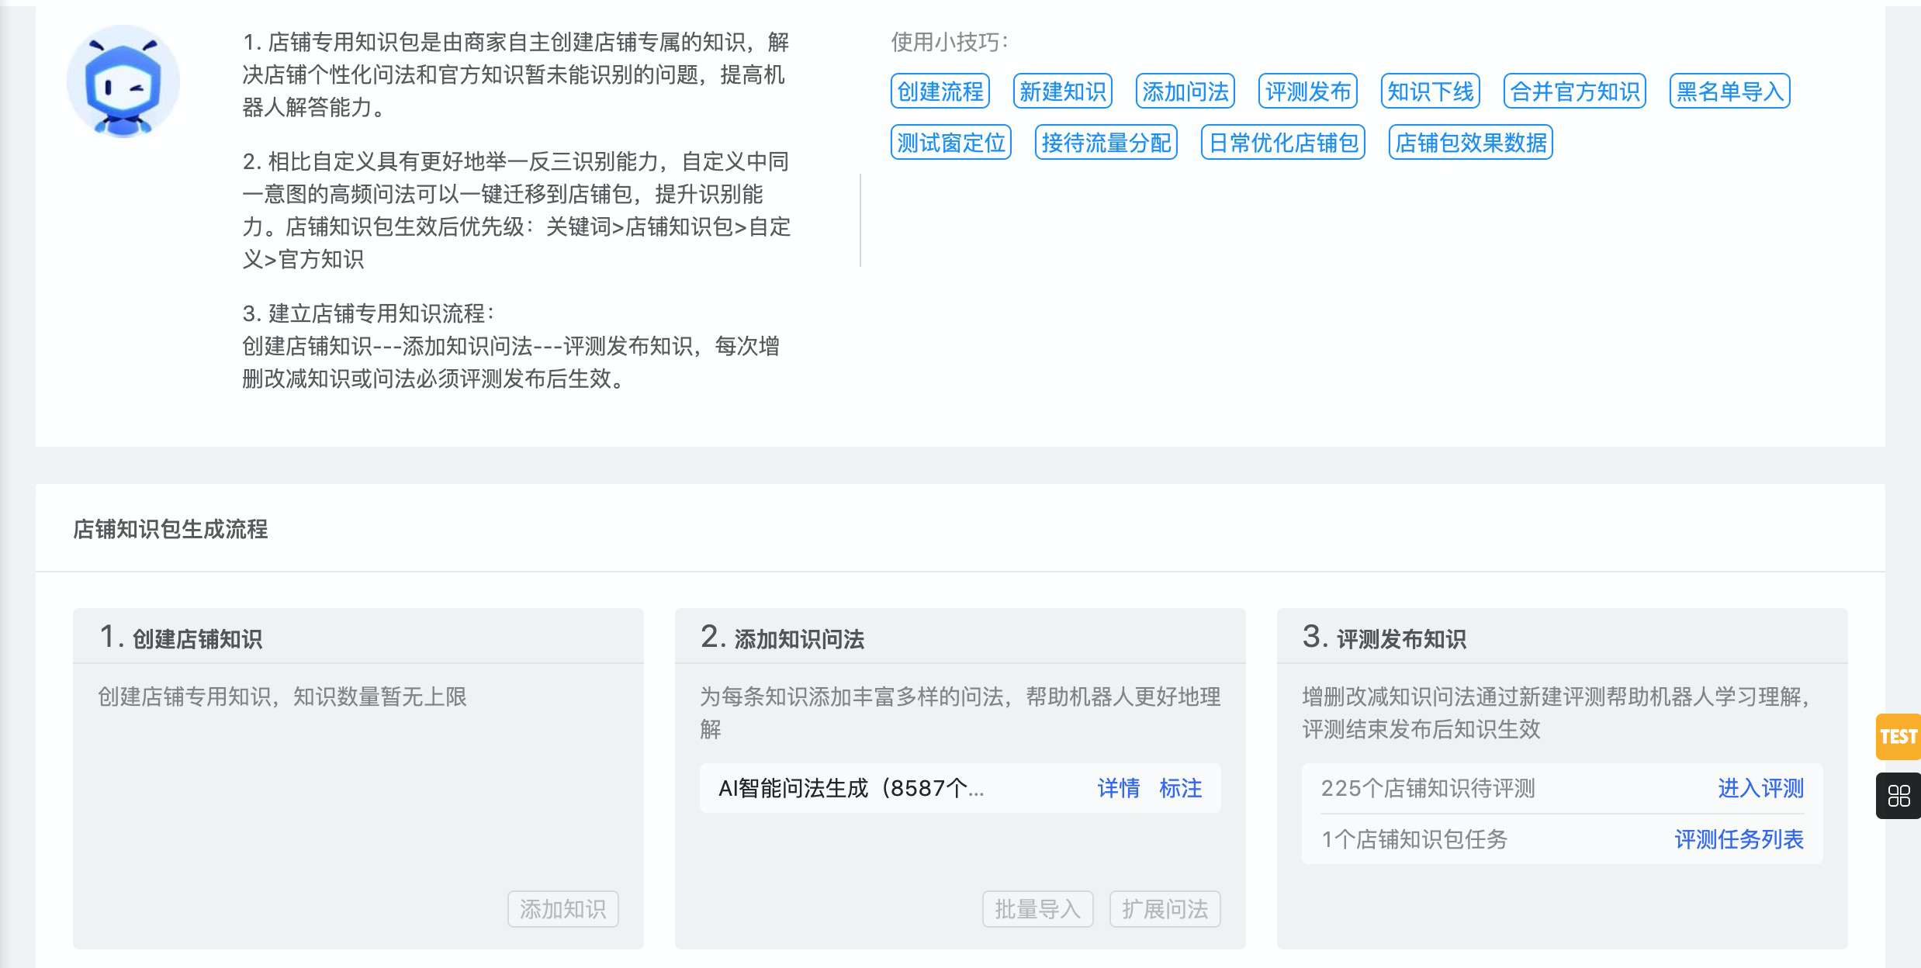Screen dimensions: 1921x968
Task: Open the 测试窗定位 tip tag
Action: pos(950,143)
